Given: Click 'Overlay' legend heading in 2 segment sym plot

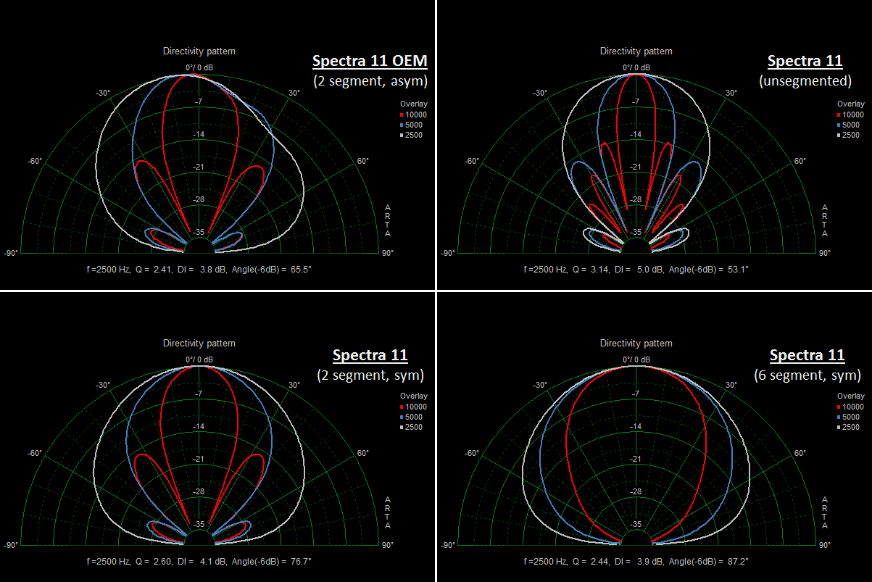Looking at the screenshot, I should point(414,396).
